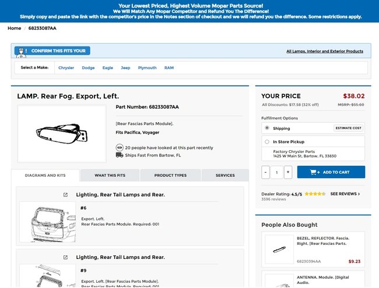Open external link icon beside diagram #6
The width and height of the screenshot is (379, 288).
click(x=65, y=195)
